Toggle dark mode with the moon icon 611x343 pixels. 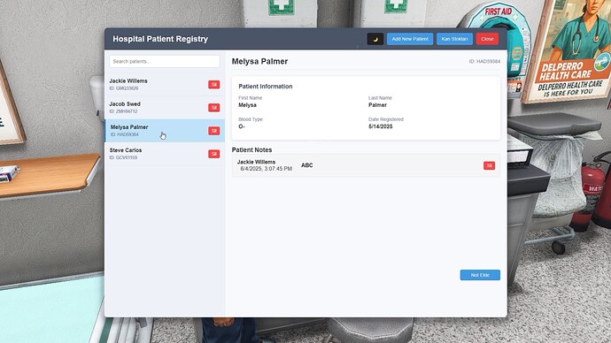tap(375, 39)
